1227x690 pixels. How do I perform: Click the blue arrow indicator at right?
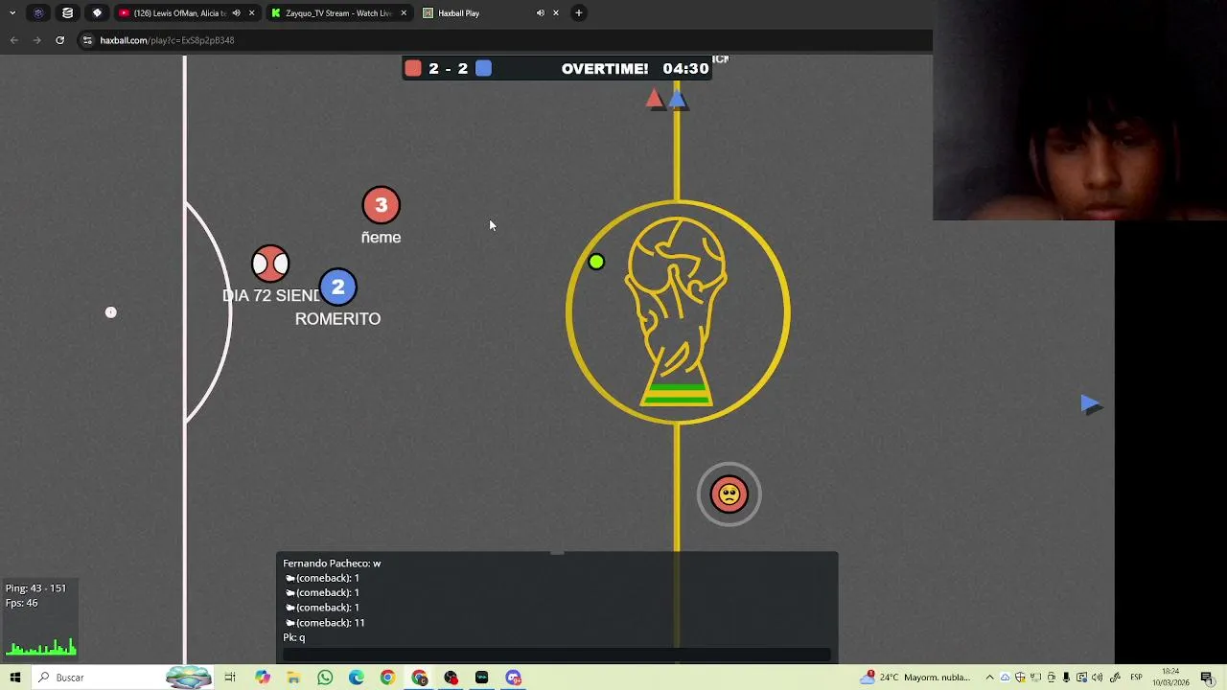click(x=1091, y=404)
